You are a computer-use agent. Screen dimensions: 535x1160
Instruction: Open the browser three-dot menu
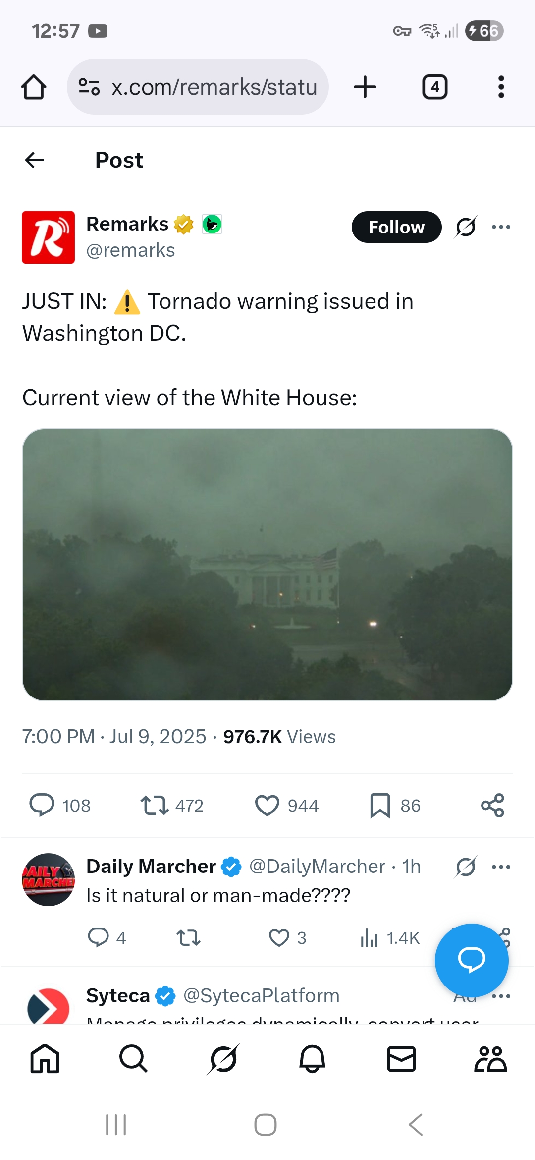click(x=501, y=87)
